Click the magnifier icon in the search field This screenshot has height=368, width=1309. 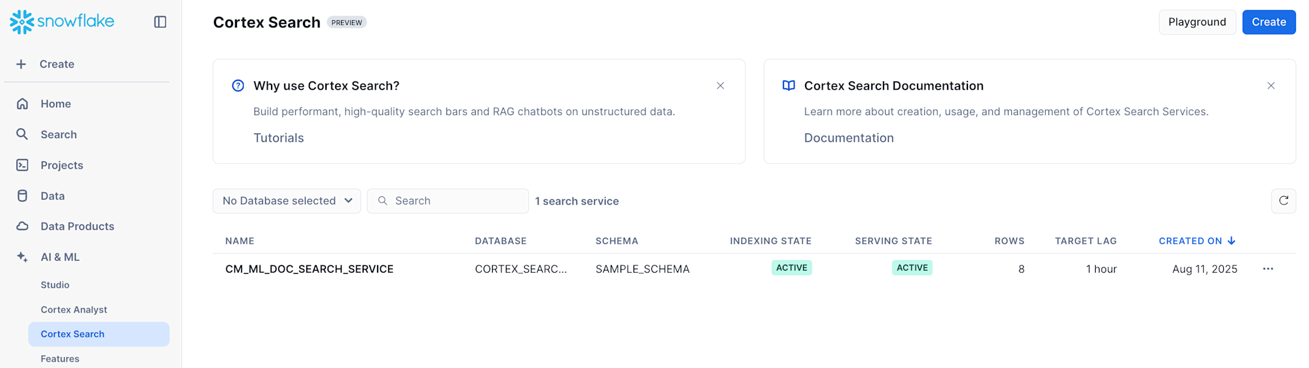coord(383,201)
